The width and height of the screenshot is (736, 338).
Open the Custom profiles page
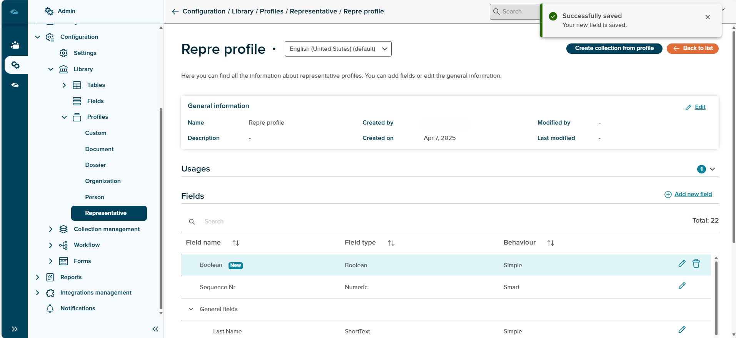tap(96, 133)
